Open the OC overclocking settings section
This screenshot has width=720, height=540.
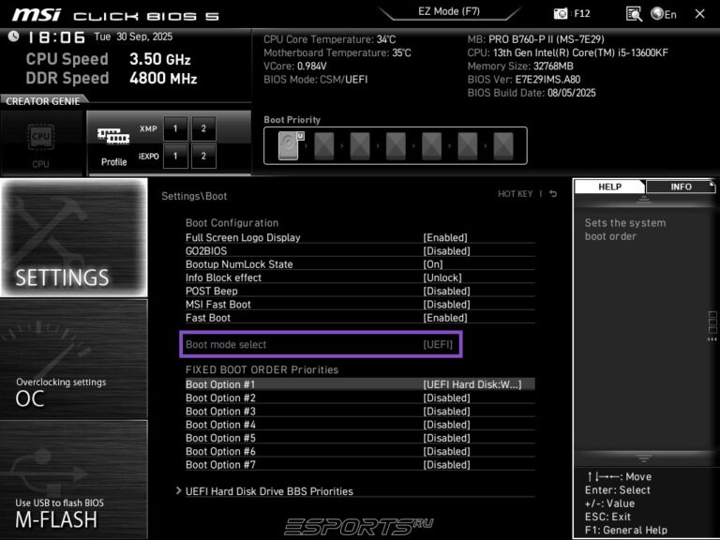(73, 359)
